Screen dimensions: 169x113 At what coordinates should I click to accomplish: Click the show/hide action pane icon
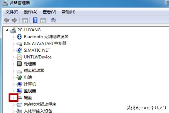(43, 20)
